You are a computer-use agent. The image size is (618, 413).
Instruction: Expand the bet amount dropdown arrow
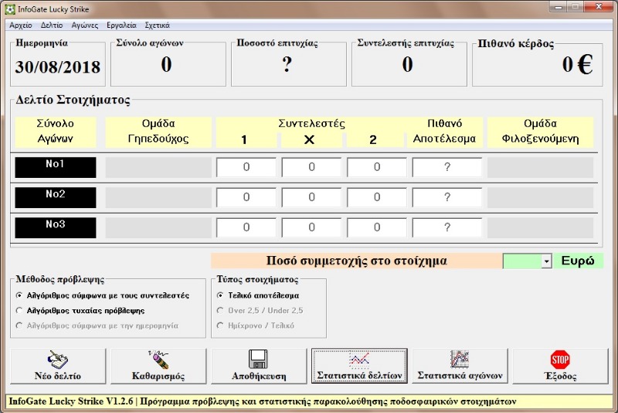pyautogui.click(x=546, y=261)
